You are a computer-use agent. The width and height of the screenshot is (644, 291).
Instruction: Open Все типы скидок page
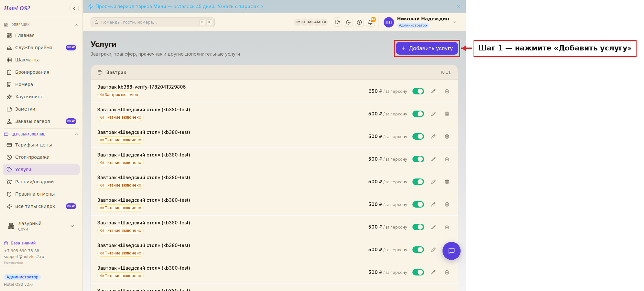tap(41, 206)
